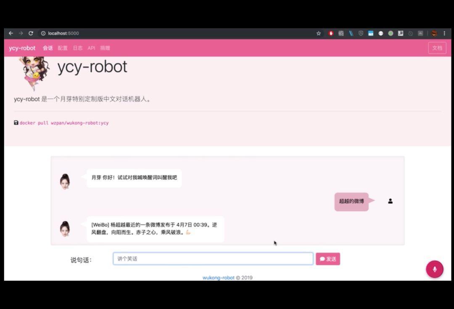Click the pink microphone voice button
The width and height of the screenshot is (454, 309).
434,269
